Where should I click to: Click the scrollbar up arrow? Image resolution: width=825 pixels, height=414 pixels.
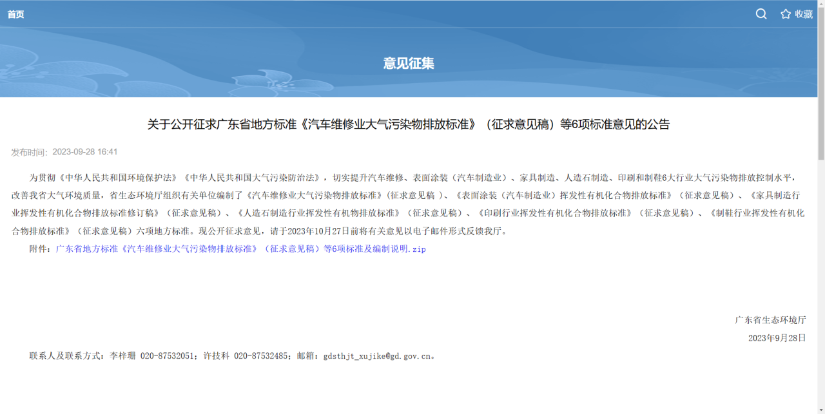[820, 5]
